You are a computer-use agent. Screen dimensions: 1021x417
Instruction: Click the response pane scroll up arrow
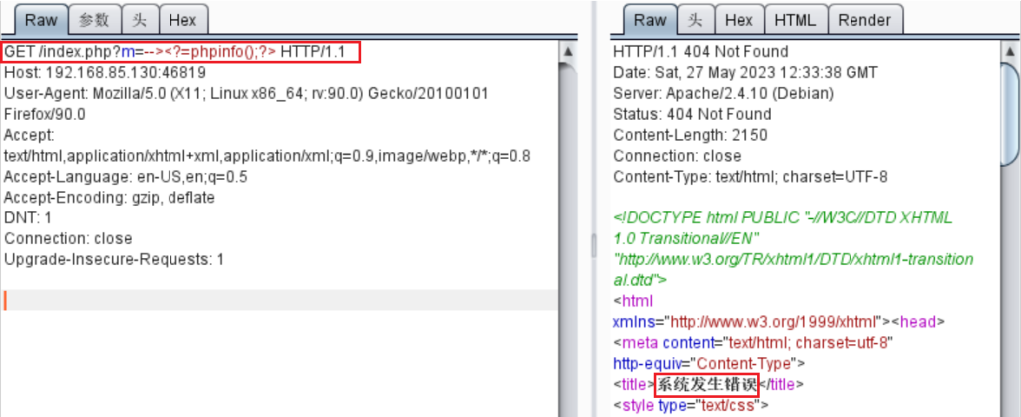tap(1009, 52)
